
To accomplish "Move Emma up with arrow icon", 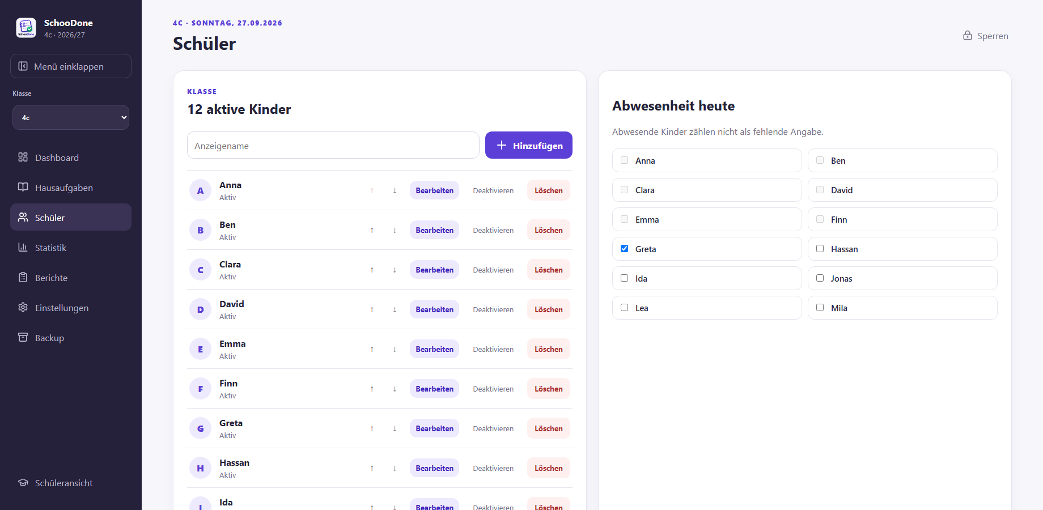I will [372, 349].
